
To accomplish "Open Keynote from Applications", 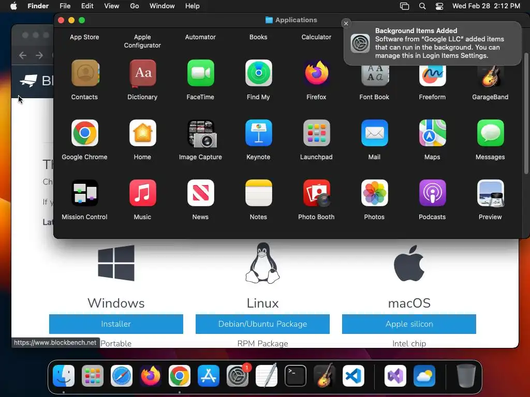I will (x=259, y=133).
